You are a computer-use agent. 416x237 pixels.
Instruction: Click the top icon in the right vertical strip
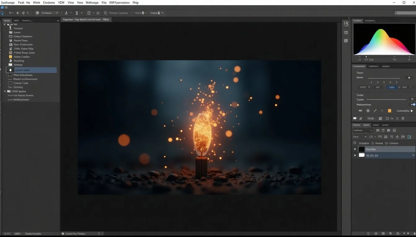(346, 24)
